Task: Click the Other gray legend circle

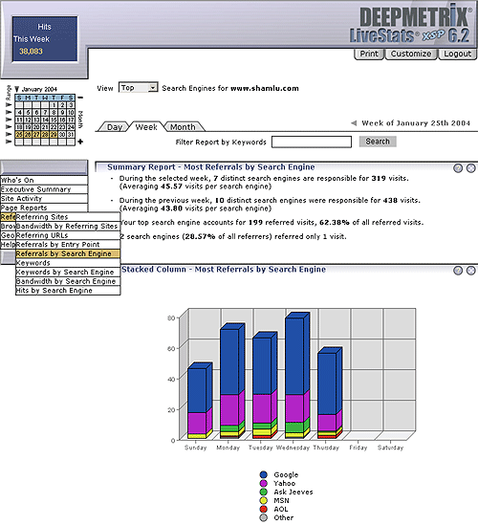Action: [x=264, y=517]
